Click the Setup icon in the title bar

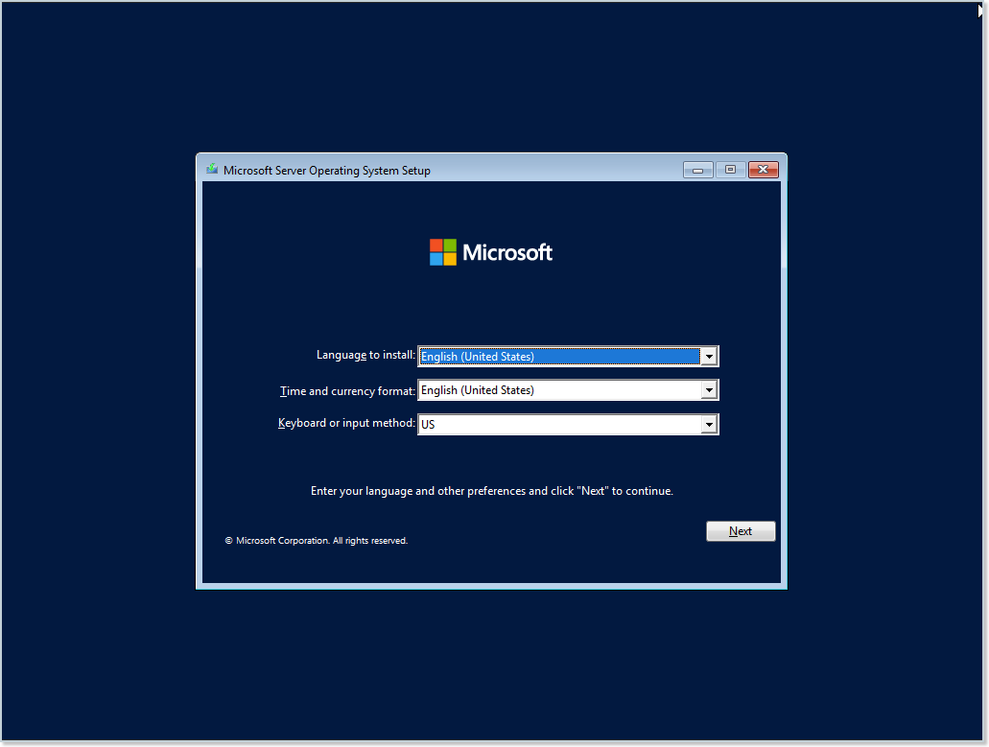click(x=212, y=170)
